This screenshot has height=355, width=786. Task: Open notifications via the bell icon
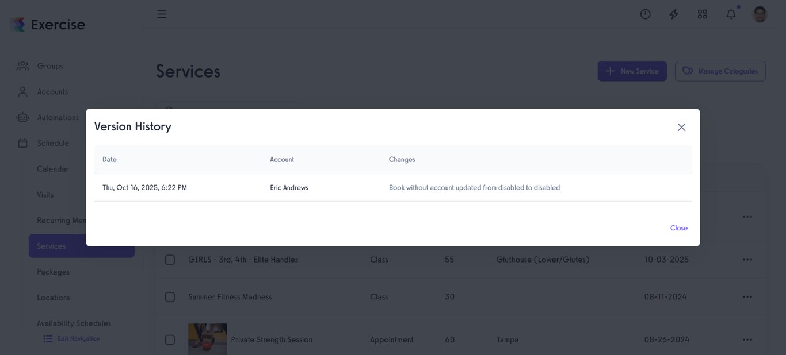point(730,13)
